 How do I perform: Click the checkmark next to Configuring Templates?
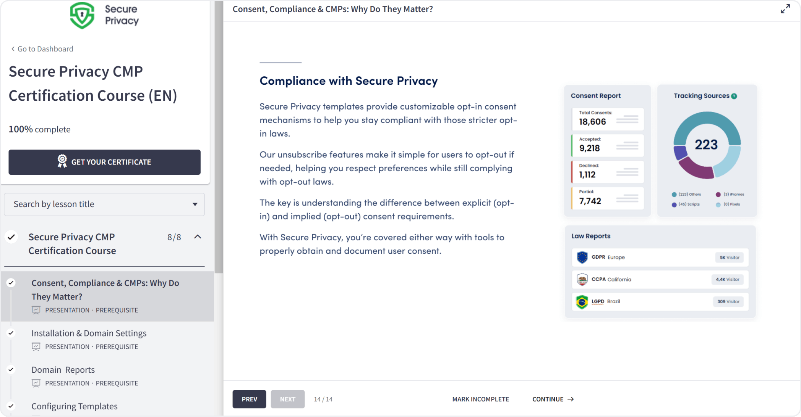click(x=11, y=406)
